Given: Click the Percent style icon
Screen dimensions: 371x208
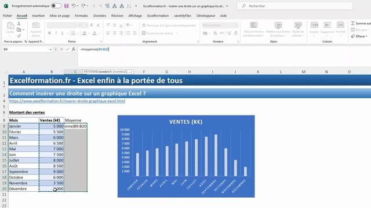Looking at the screenshot, I should point(215,34).
